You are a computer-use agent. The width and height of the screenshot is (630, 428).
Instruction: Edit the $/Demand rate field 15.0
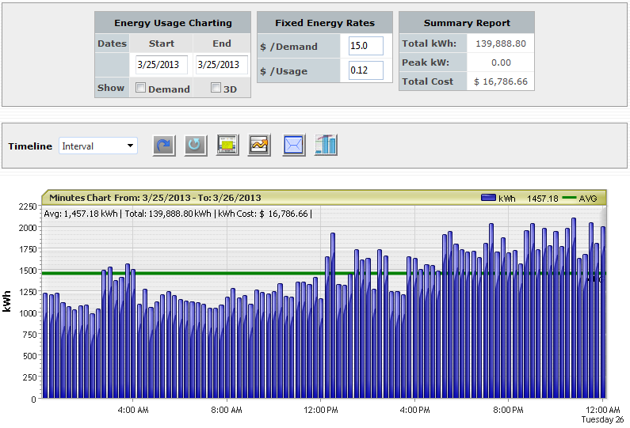tap(365, 46)
